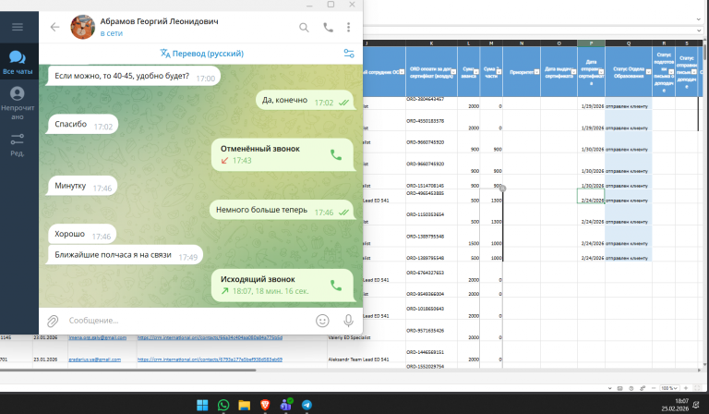
Task: Select spreadsheet column N header
Action: [x=522, y=43]
